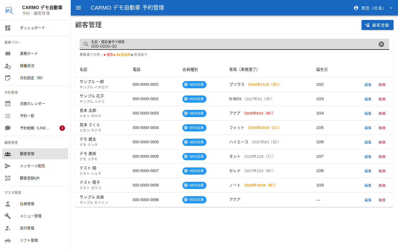This screenshot has width=398, height=249.
Task: Click WEB会員 chip for デモ 健太
Action: [194, 142]
